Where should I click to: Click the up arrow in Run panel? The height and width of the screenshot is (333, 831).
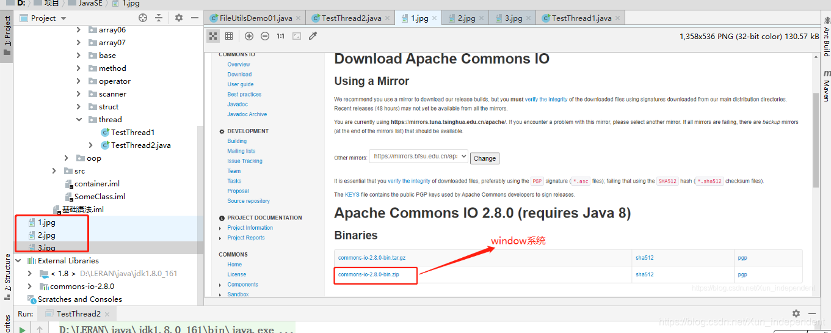click(x=40, y=330)
